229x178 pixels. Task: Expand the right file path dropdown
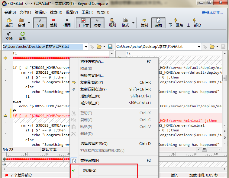click(199, 47)
